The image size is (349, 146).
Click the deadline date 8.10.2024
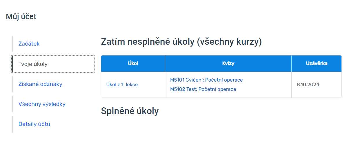(x=308, y=85)
